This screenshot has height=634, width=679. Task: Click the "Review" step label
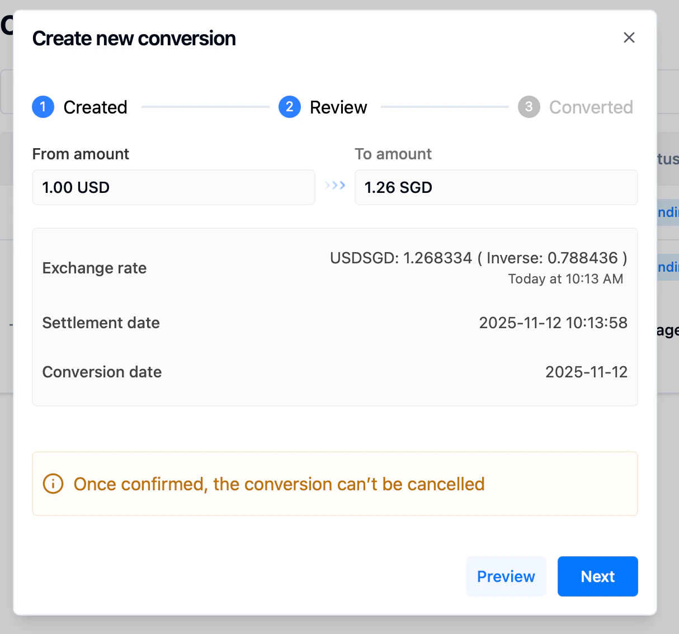(x=338, y=107)
